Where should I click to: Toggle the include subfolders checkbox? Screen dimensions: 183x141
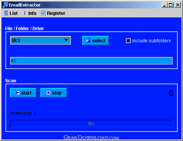[x=128, y=41]
